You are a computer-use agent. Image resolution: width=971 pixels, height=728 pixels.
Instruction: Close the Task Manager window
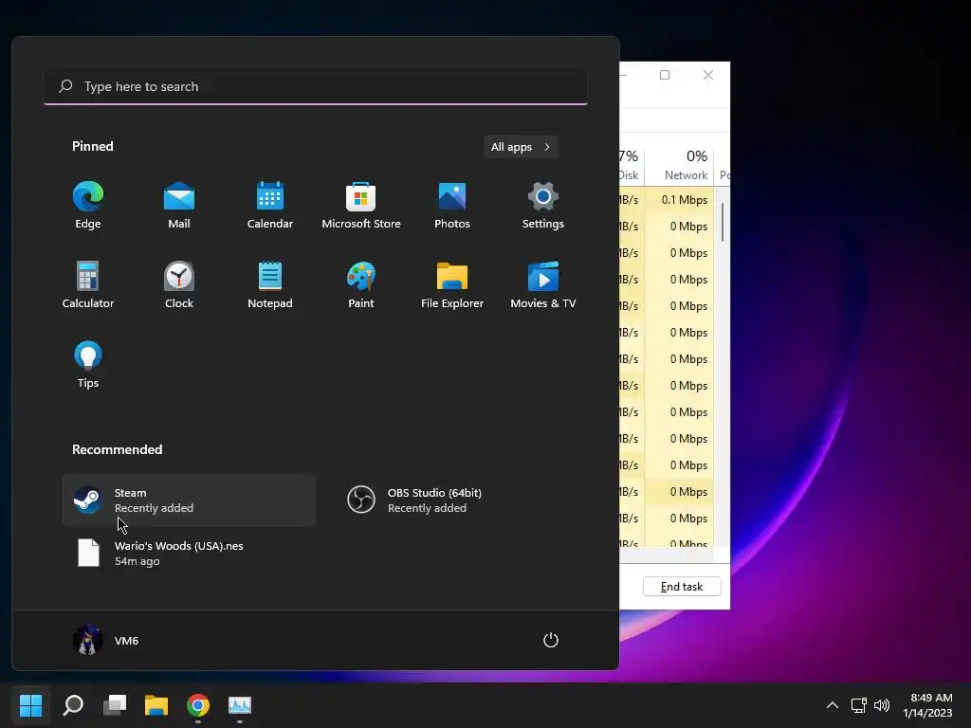708,75
